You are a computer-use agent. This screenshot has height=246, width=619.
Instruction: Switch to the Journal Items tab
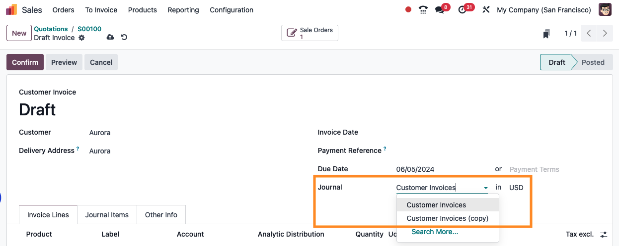tap(107, 215)
